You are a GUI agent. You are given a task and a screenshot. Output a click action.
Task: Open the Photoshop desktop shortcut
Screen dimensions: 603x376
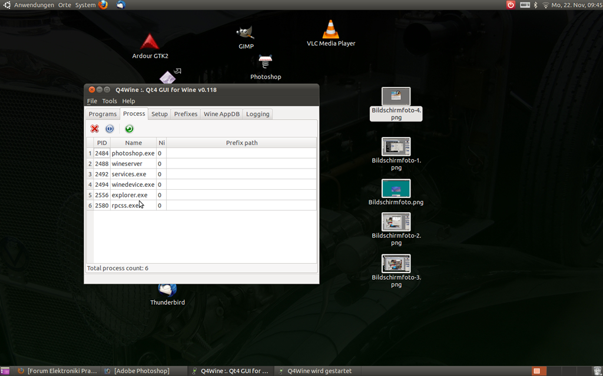click(266, 63)
